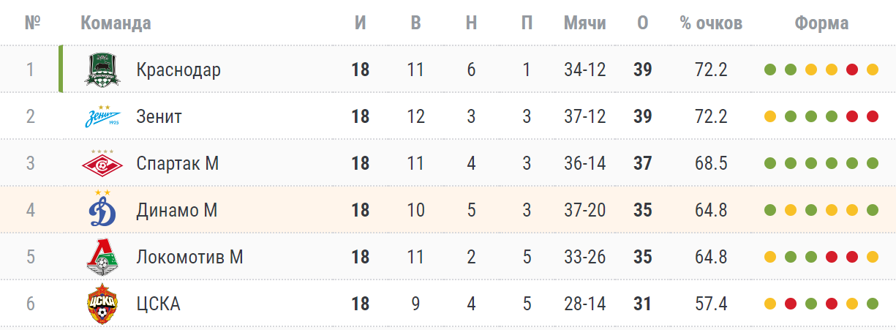
Task: Open the Локомотив М team link
Action: (189, 257)
